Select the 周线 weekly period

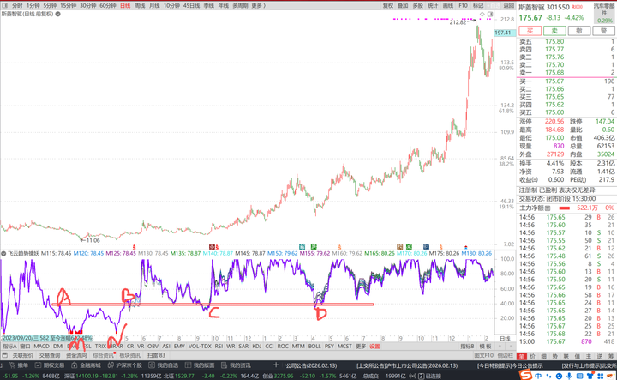pos(140,5)
